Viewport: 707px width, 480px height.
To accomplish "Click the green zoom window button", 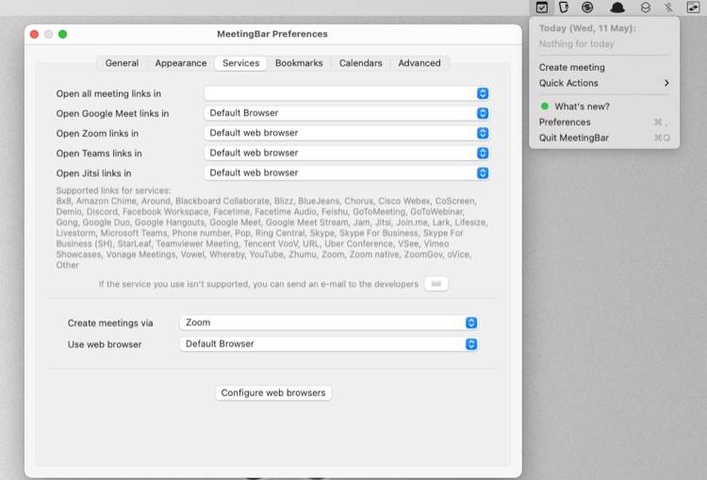I will (62, 34).
